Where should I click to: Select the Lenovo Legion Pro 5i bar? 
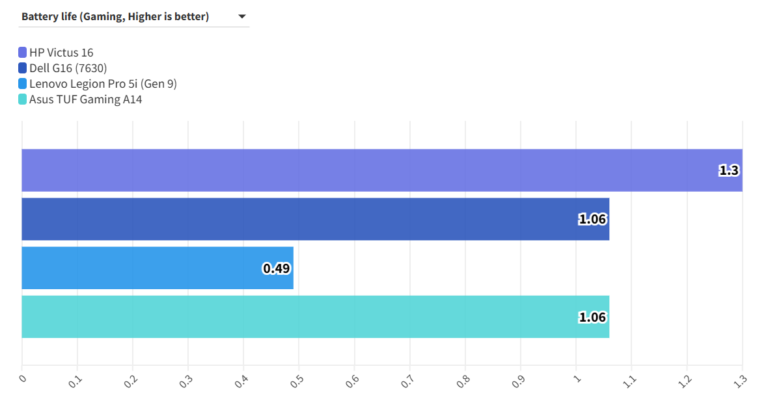point(143,268)
